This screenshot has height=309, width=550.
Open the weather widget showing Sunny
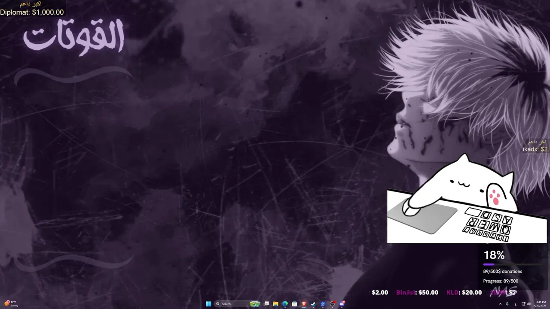coord(12,304)
